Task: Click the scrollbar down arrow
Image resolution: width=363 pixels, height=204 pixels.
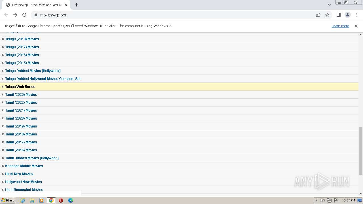Action: [x=361, y=194]
